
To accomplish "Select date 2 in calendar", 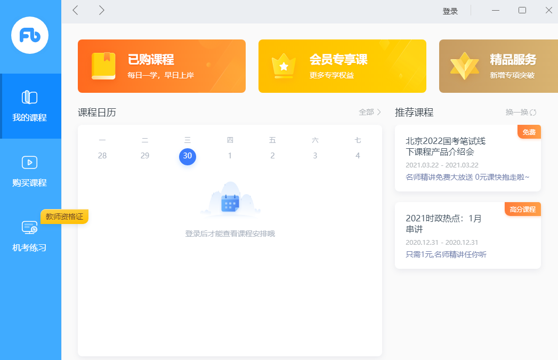I will coord(272,156).
